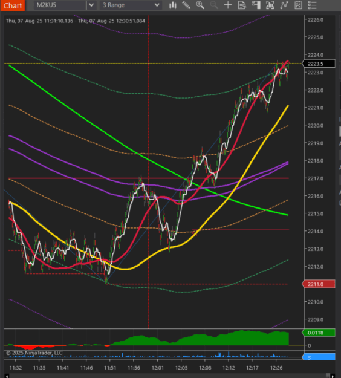
Task: Click the horizontal scrollbar right arrow
Action: tap(333, 376)
